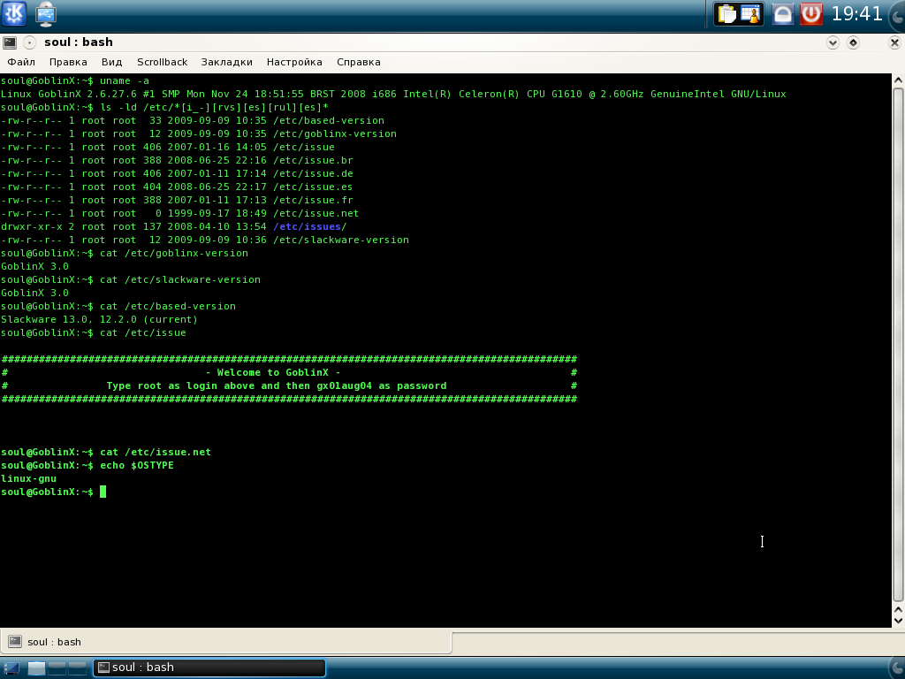Click the 'Slackware 13.0, 12.2.0 (current)' output
The height and width of the screenshot is (679, 905).
click(x=99, y=320)
